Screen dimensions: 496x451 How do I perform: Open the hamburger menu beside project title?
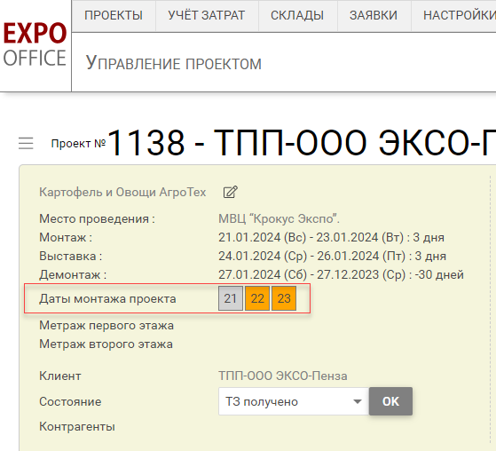(26, 143)
